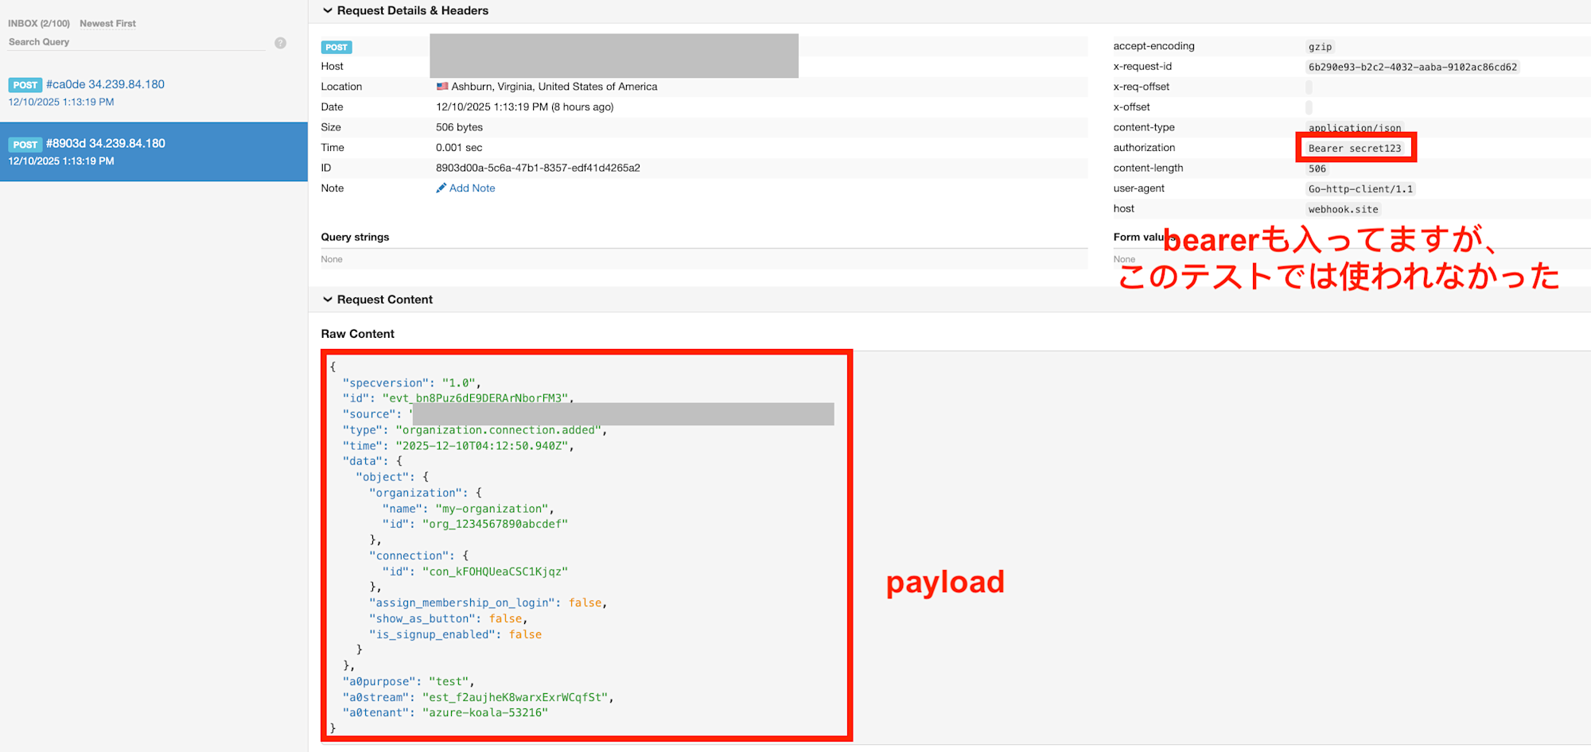Open request #ca0de 34.239.84.180
Image resolution: width=1591 pixels, height=752 pixels.
[105, 84]
